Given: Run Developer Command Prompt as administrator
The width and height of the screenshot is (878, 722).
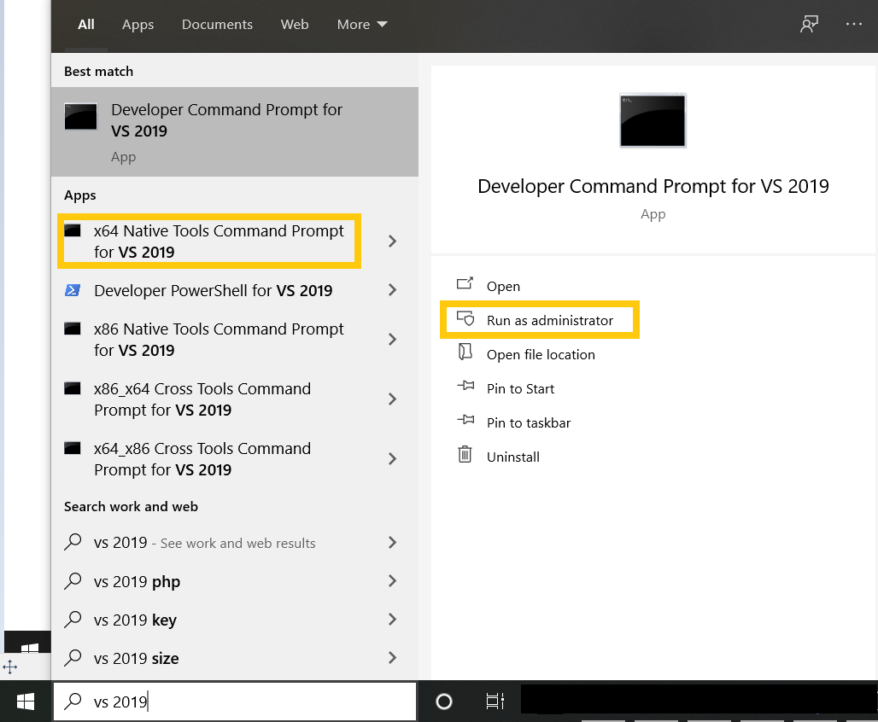Looking at the screenshot, I should click(551, 320).
